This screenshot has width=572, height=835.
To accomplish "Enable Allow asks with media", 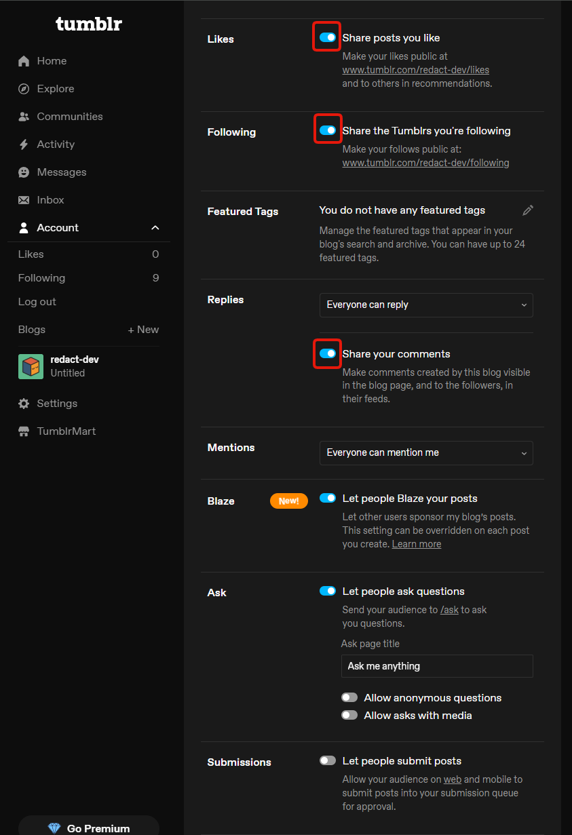I will [349, 715].
